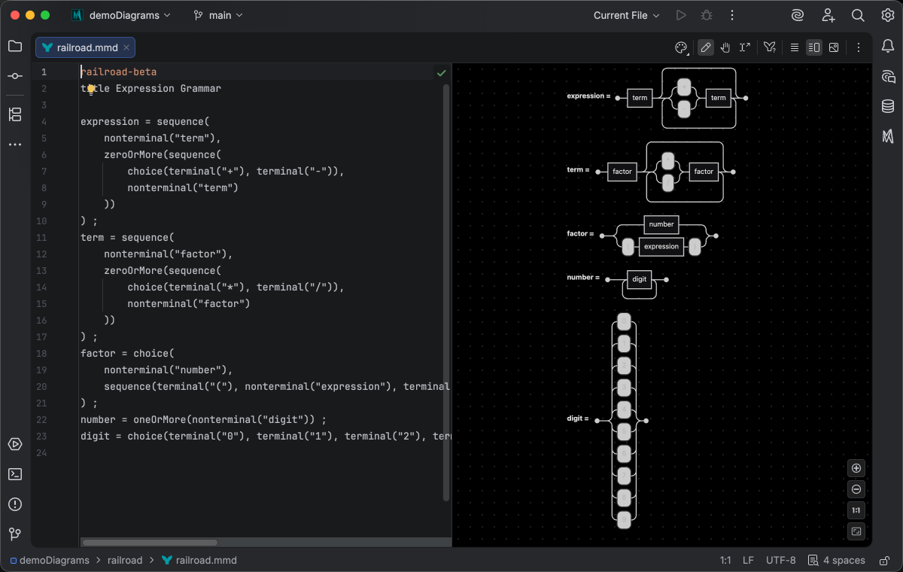The image size is (903, 572).
Task: Open the Services tool window
Action: tap(15, 444)
